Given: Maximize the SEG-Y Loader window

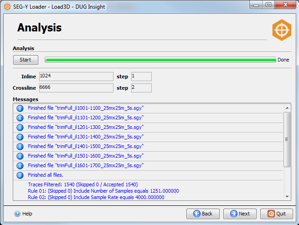Looking at the screenshot, I should pyautogui.click(x=268, y=5).
